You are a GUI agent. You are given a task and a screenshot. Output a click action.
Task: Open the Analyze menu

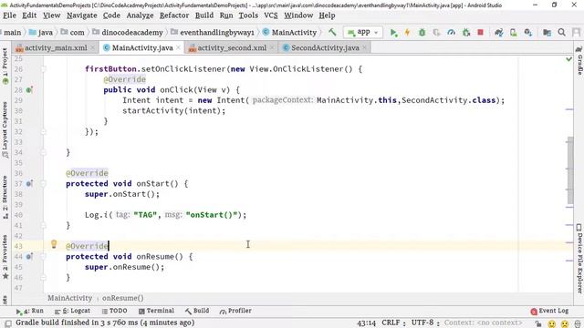(140, 15)
